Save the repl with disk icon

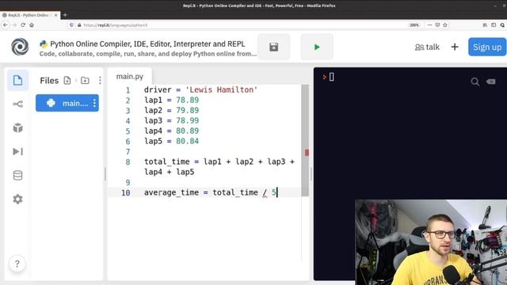tap(274, 47)
